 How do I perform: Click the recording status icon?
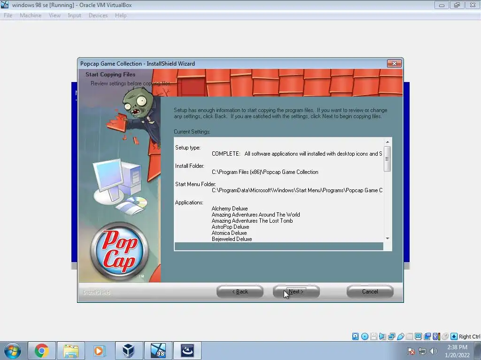pyautogui.click(x=427, y=337)
